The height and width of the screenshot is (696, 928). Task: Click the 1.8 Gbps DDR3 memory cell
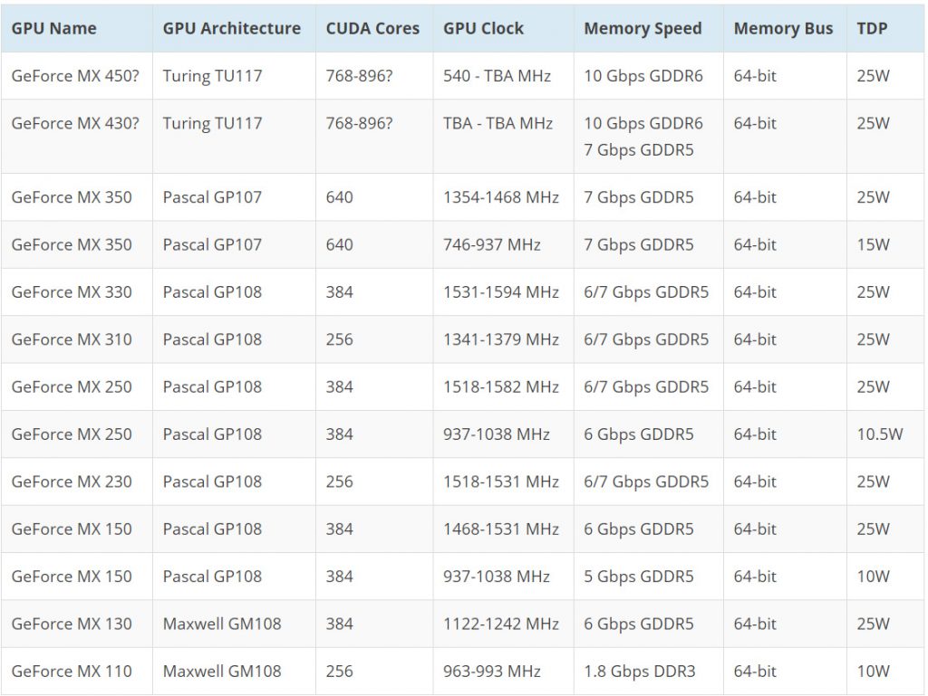635,671
